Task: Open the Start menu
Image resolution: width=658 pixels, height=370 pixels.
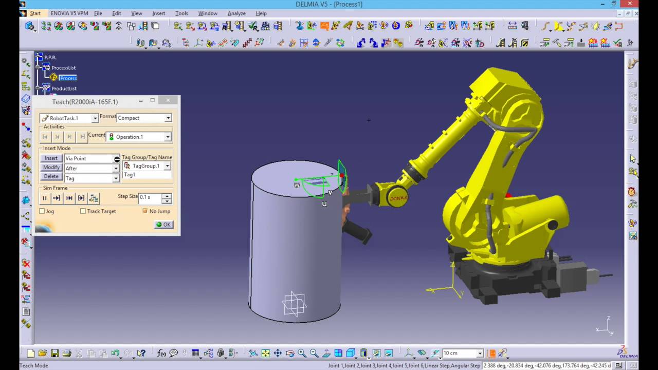Action: pos(35,13)
